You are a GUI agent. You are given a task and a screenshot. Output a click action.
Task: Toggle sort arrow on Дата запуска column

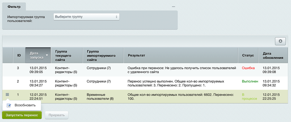tap(47, 55)
